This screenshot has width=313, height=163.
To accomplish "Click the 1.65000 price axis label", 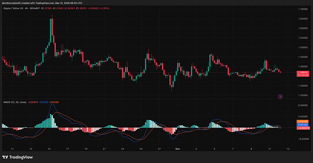I will [x=303, y=19].
